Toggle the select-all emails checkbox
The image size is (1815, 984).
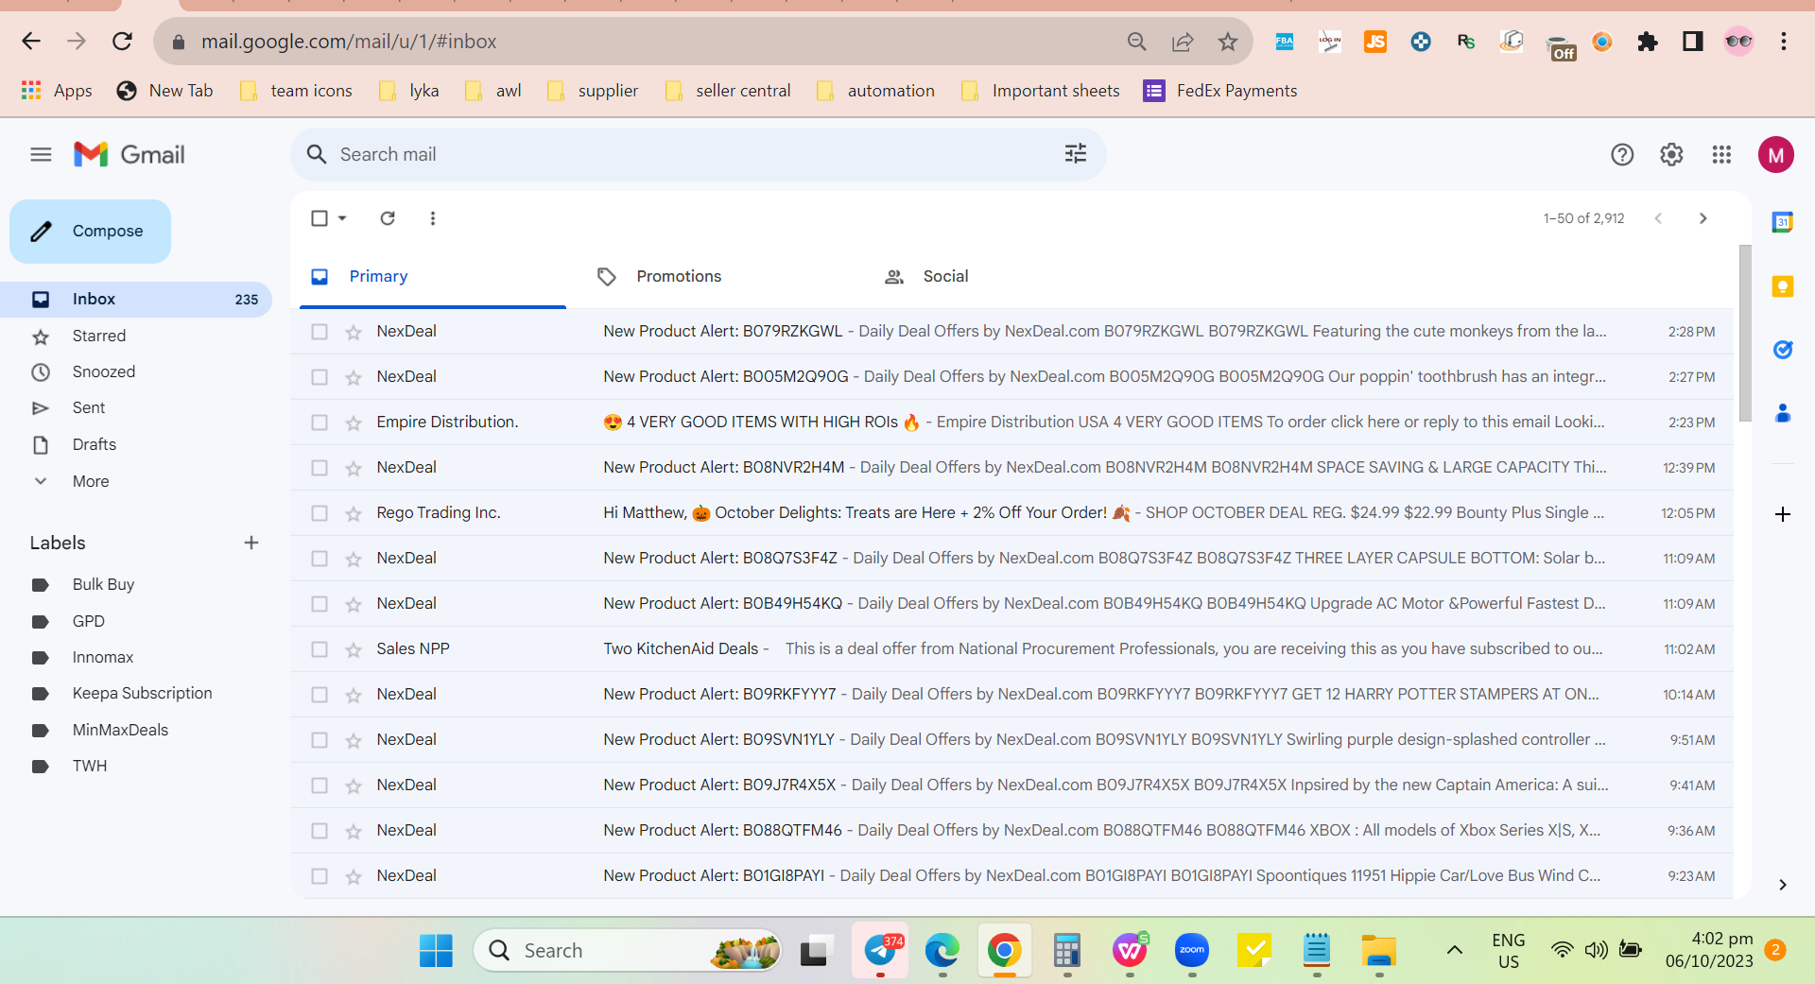[320, 218]
